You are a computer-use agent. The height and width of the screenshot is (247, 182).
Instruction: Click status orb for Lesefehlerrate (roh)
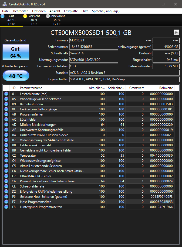pos(6,94)
